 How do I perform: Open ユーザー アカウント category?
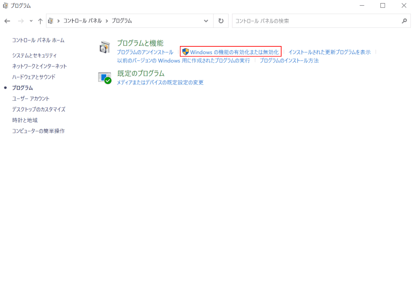click(x=31, y=99)
